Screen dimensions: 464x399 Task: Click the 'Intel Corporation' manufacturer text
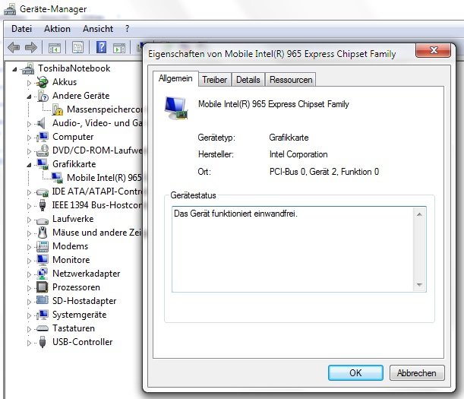298,154
